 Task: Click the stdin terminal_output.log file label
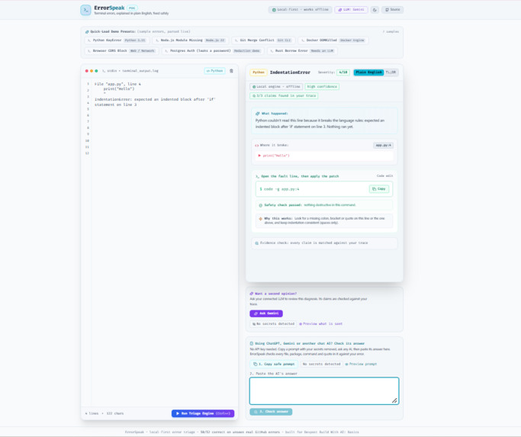[130, 71]
